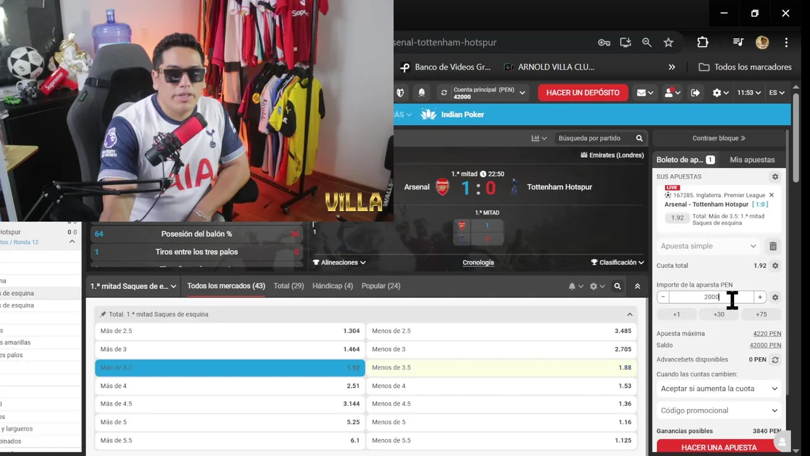Open the zoom magnifier icon in address bar
The width and height of the screenshot is (810, 456).
(647, 42)
